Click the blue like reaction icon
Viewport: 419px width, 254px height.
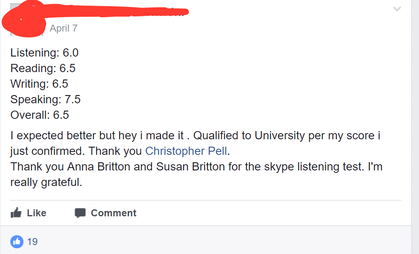point(17,241)
